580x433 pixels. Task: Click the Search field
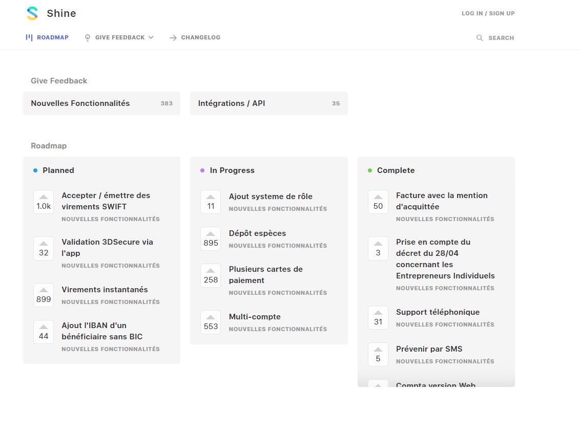(501, 38)
